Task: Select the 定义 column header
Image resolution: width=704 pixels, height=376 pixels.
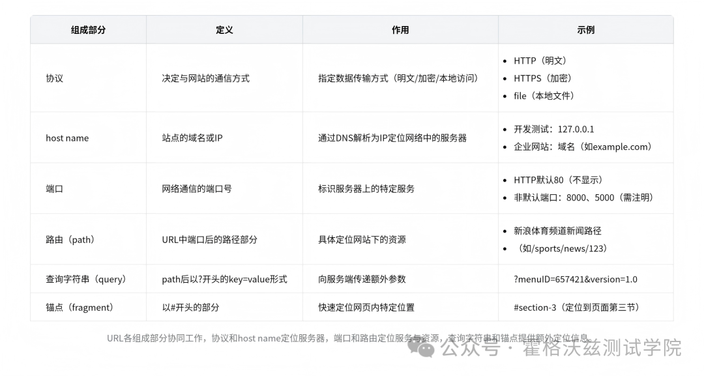Action: pyautogui.click(x=224, y=29)
